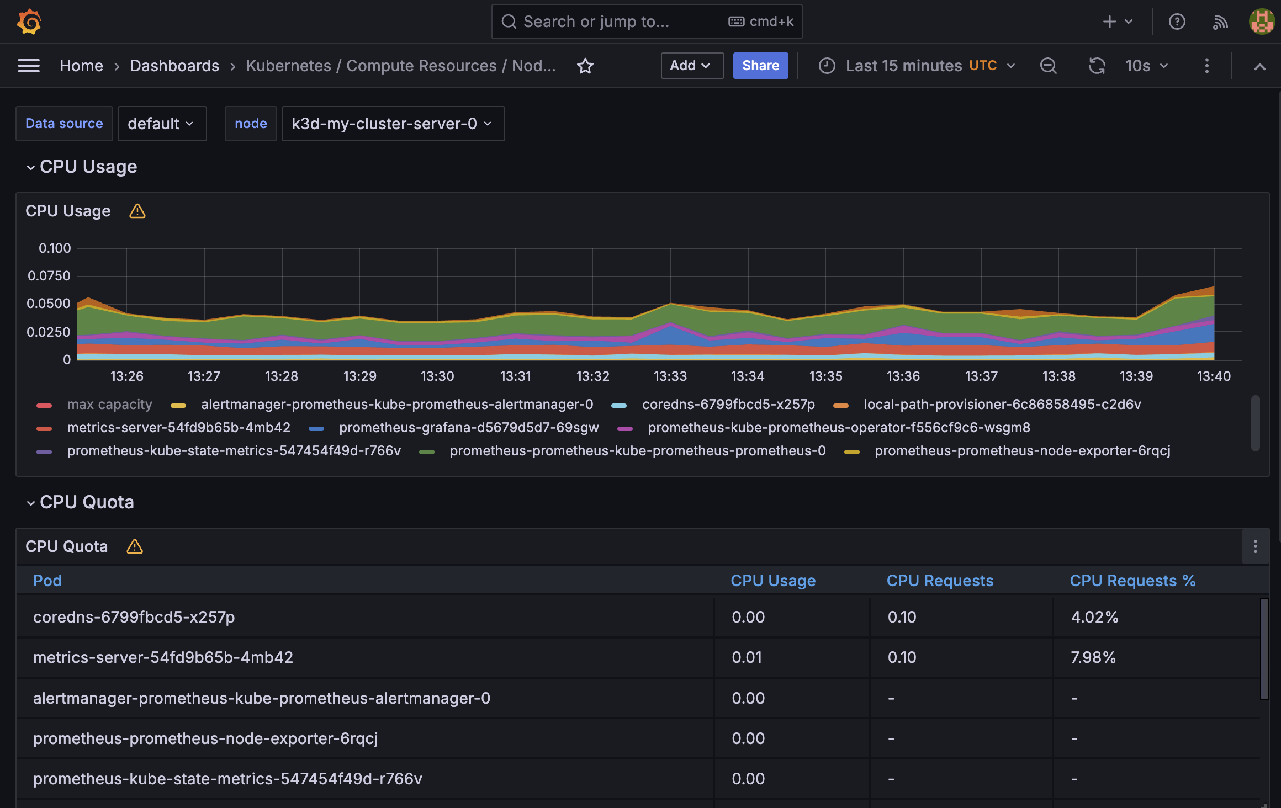Sort table by CPU Usage column header
Image resolution: width=1281 pixels, height=808 pixels.
pyautogui.click(x=773, y=581)
